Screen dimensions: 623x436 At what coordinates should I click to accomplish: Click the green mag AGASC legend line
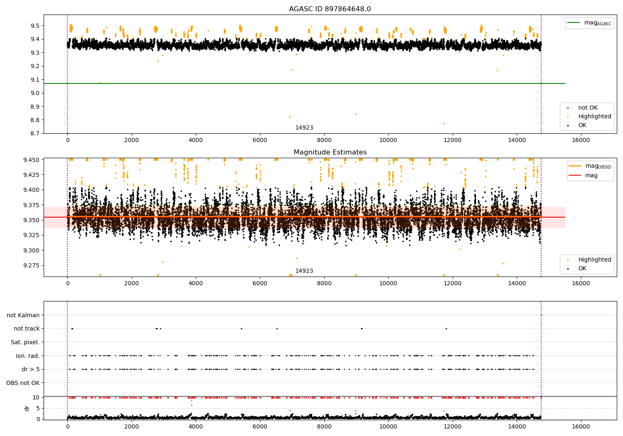point(574,23)
